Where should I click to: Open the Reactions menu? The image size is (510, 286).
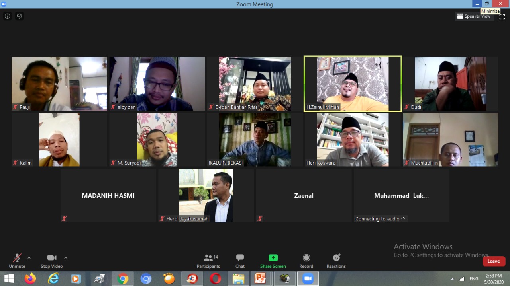click(336, 261)
